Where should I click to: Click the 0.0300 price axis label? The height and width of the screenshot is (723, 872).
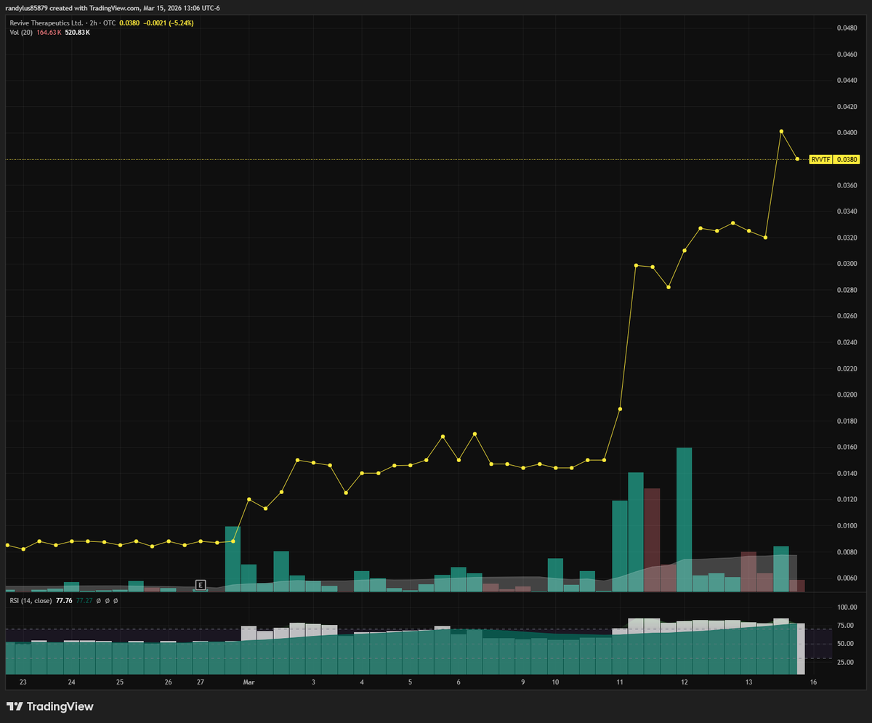pyautogui.click(x=847, y=264)
